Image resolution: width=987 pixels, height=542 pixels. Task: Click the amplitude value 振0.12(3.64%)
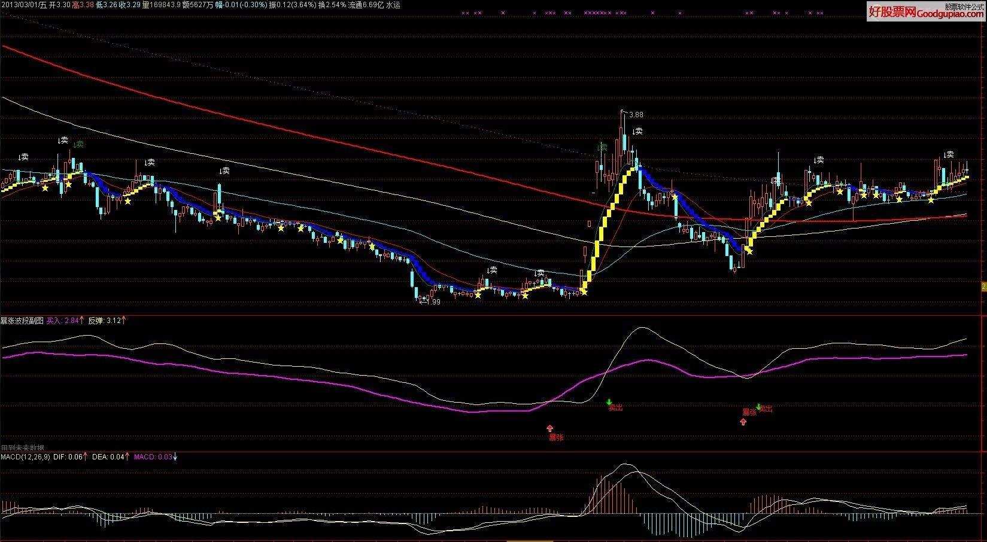tap(293, 5)
